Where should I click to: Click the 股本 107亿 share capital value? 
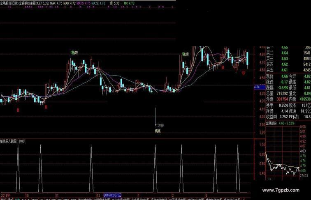[306, 105]
